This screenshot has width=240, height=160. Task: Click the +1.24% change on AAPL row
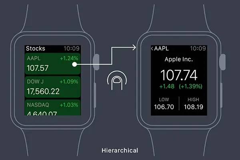69,58
